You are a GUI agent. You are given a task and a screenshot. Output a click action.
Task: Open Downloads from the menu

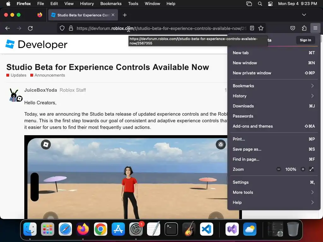click(x=274, y=106)
